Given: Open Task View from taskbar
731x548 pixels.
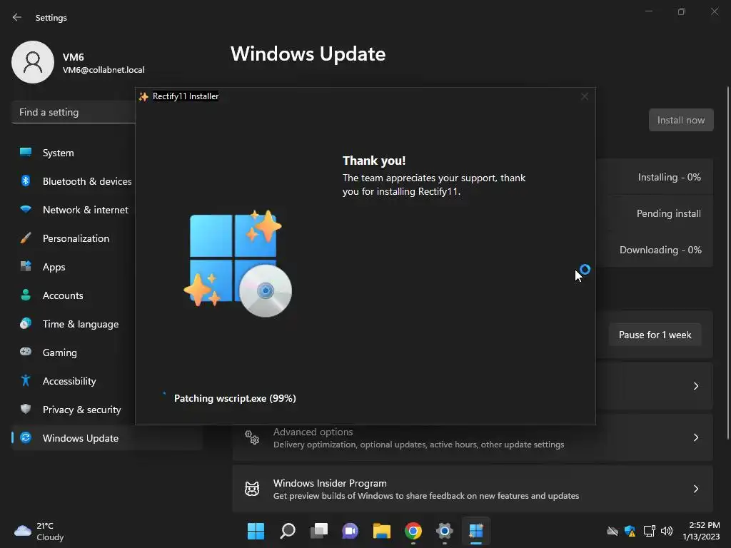Looking at the screenshot, I should (319, 531).
